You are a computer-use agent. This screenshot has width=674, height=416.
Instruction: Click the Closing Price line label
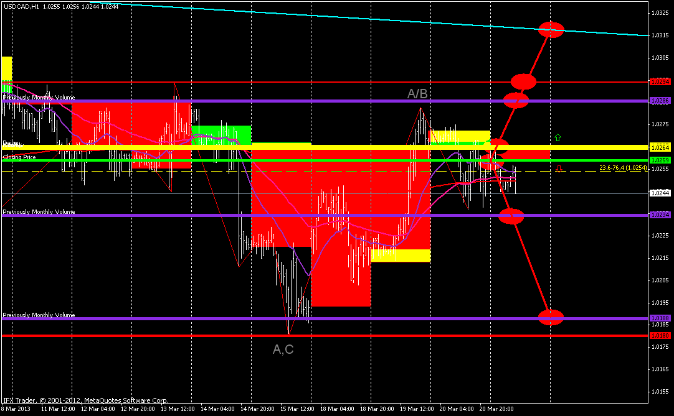pyautogui.click(x=19, y=157)
